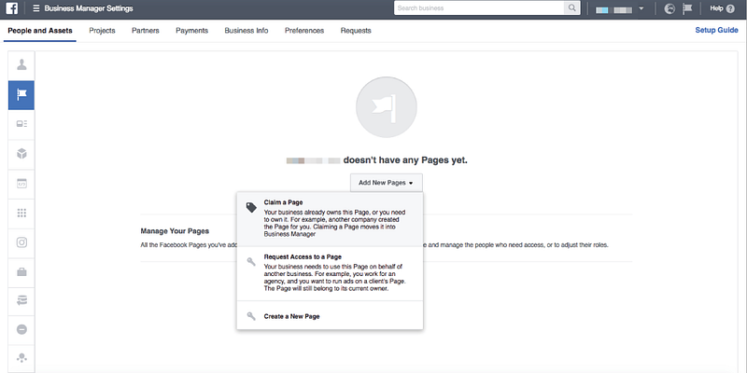Switch to the Partners tab

(x=146, y=31)
